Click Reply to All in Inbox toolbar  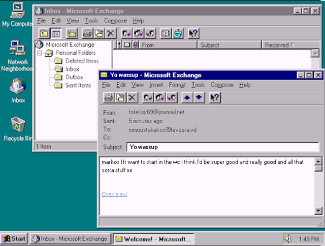pos(138,33)
